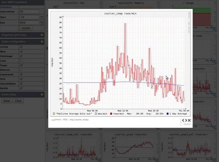The height and width of the screenshot is (162, 219).
Task: Toggle the CPU26 checkbox
Action: click(21, 47)
